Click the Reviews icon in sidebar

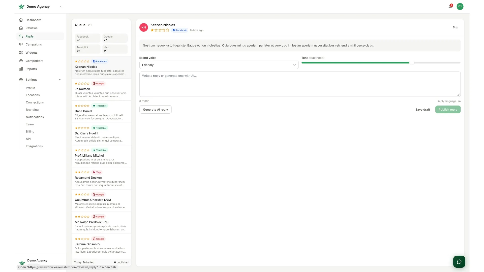click(x=21, y=28)
